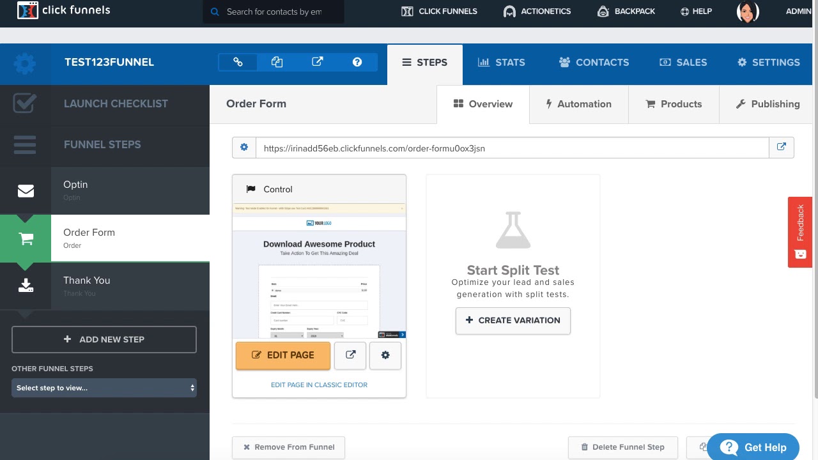Click the Order Form cart icon
This screenshot has height=460, width=818.
26,239
